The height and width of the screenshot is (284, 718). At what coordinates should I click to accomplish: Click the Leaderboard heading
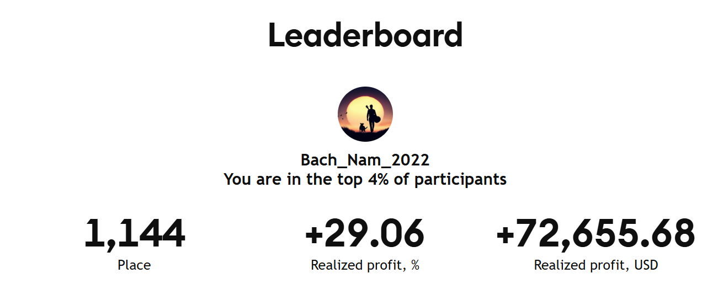pos(365,36)
